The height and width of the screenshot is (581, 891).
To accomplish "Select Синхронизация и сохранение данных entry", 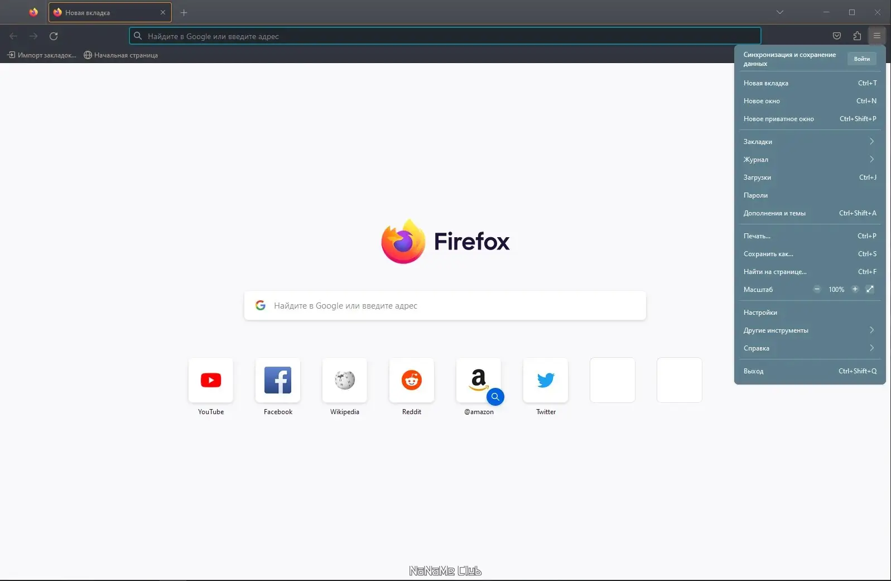I will click(x=789, y=59).
